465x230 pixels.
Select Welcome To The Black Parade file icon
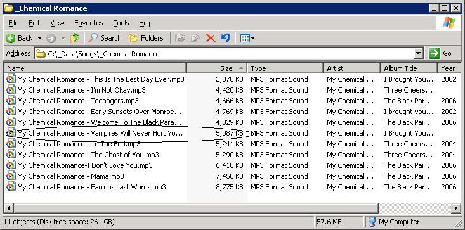tap(11, 122)
